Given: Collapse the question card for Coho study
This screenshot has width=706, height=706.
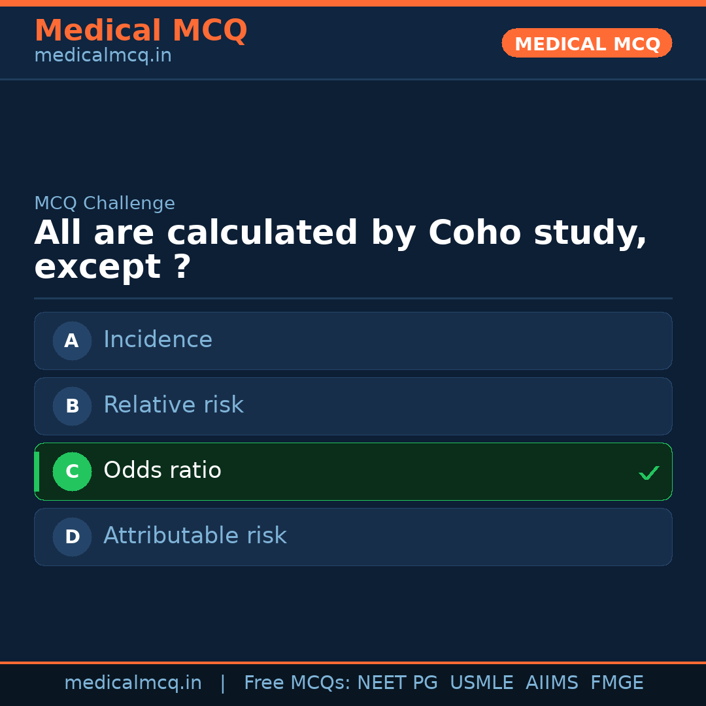Looking at the screenshot, I should tap(340, 250).
